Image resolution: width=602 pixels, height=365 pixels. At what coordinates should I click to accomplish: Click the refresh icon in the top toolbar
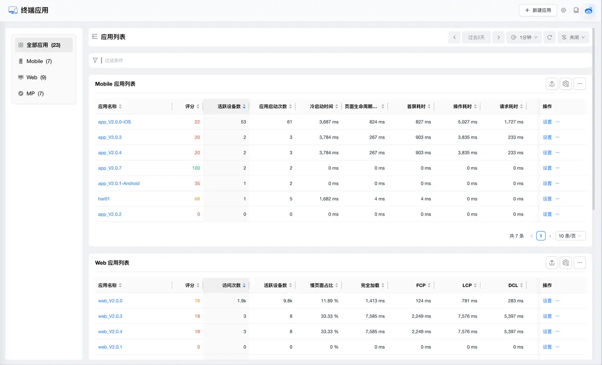click(x=549, y=37)
